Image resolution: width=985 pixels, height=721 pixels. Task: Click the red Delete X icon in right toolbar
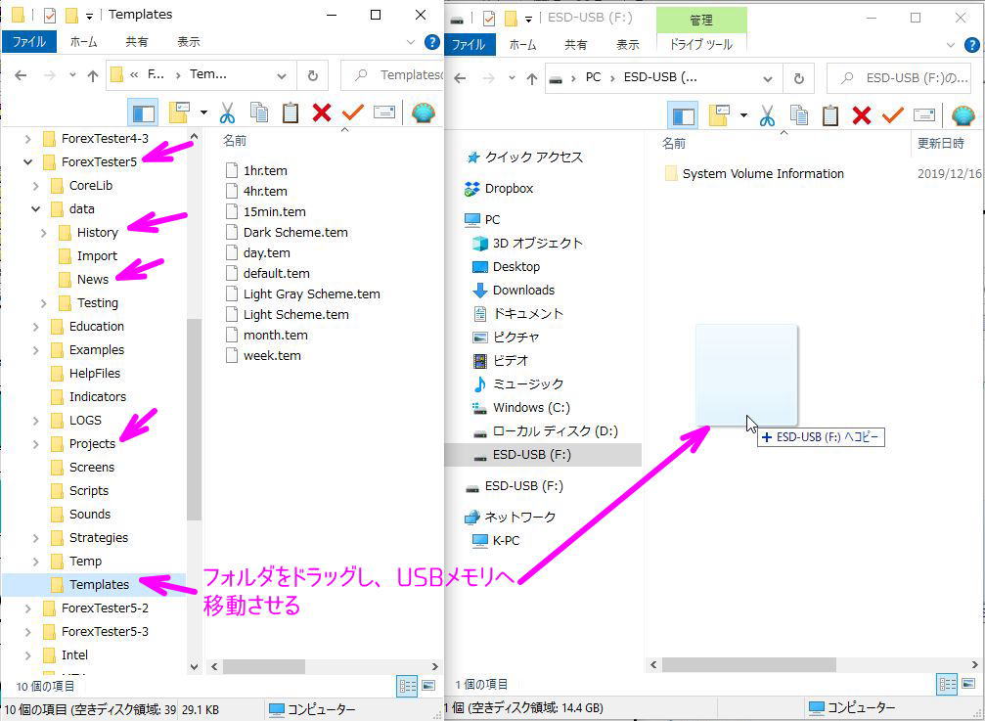coord(862,114)
